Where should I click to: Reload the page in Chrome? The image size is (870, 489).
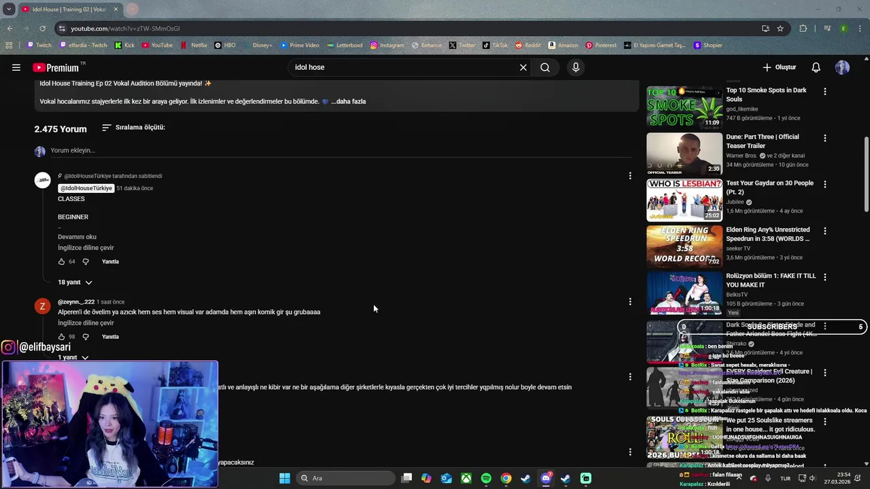[x=42, y=29]
